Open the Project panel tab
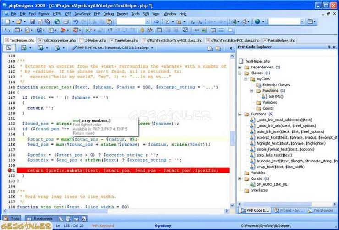Image resolution: width=339 pixels, height=230 pixels. click(x=289, y=210)
